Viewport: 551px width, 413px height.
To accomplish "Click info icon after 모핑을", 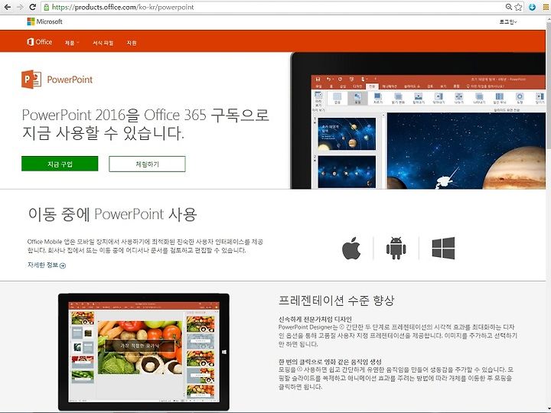I will point(299,369).
